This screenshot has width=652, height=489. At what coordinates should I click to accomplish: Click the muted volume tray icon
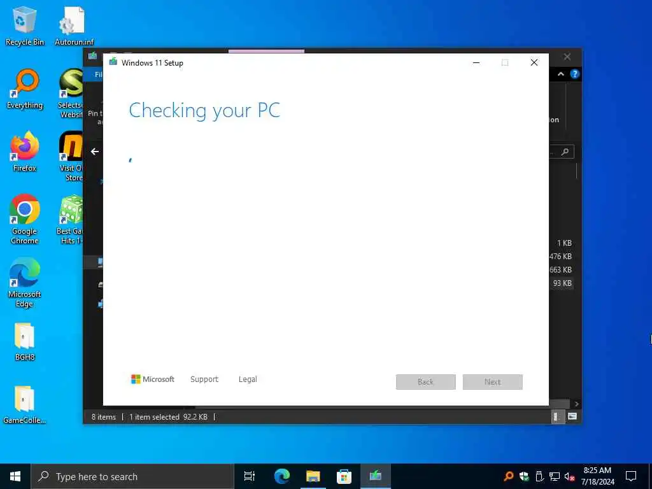569,476
